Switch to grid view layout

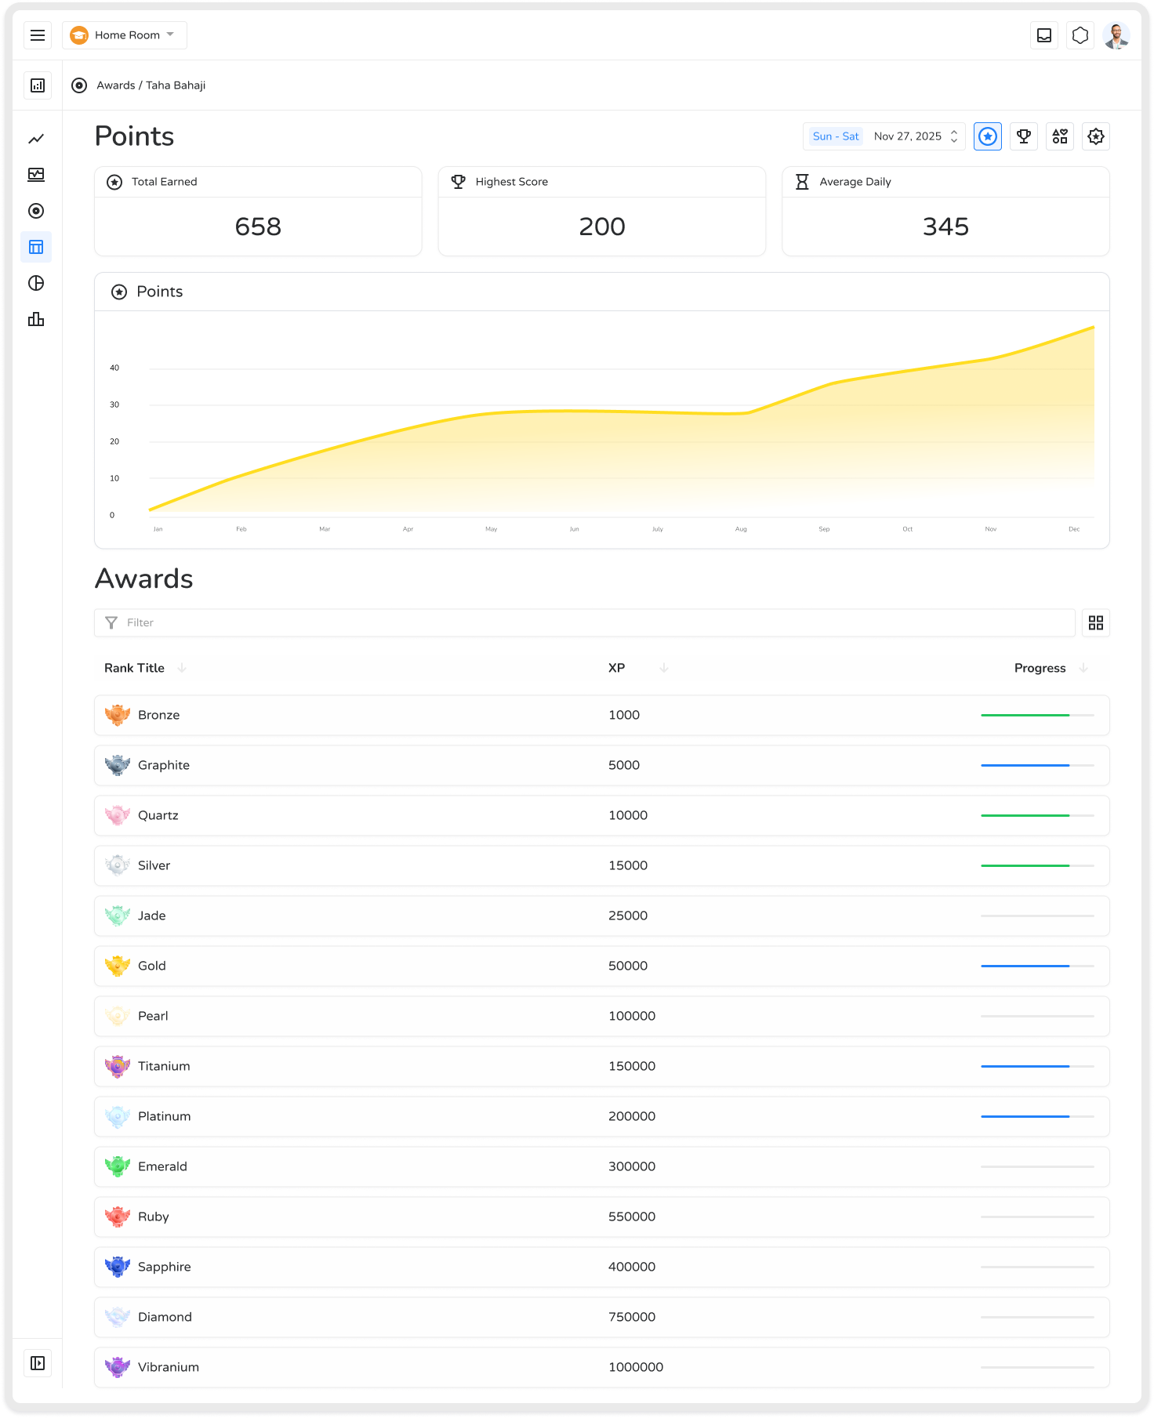(1096, 622)
